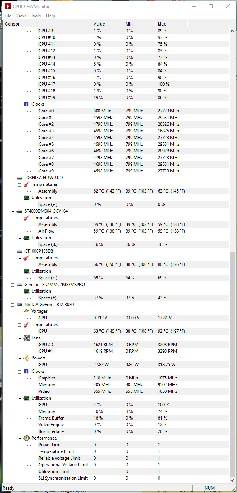Click the HWMonitor lightning app icon in title bar
The width and height of the screenshot is (237, 493).
(x=7, y=6)
